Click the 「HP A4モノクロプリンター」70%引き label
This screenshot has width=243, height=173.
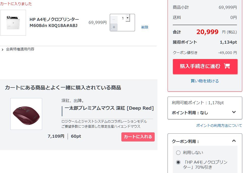(x=205, y=165)
